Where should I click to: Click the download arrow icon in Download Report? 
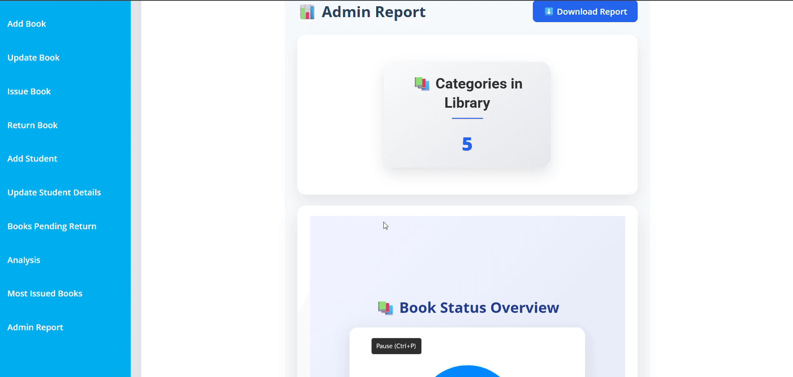click(549, 12)
